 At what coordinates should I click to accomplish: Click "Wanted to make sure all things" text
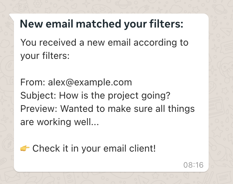coord(128,109)
